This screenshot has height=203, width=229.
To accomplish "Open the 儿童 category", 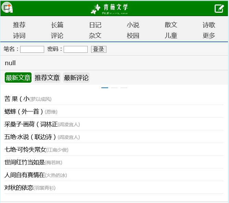I will click(x=171, y=36).
